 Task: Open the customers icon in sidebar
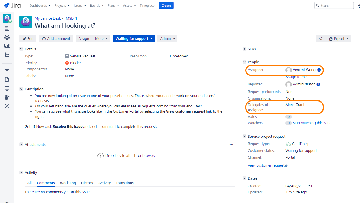(x=7, y=37)
